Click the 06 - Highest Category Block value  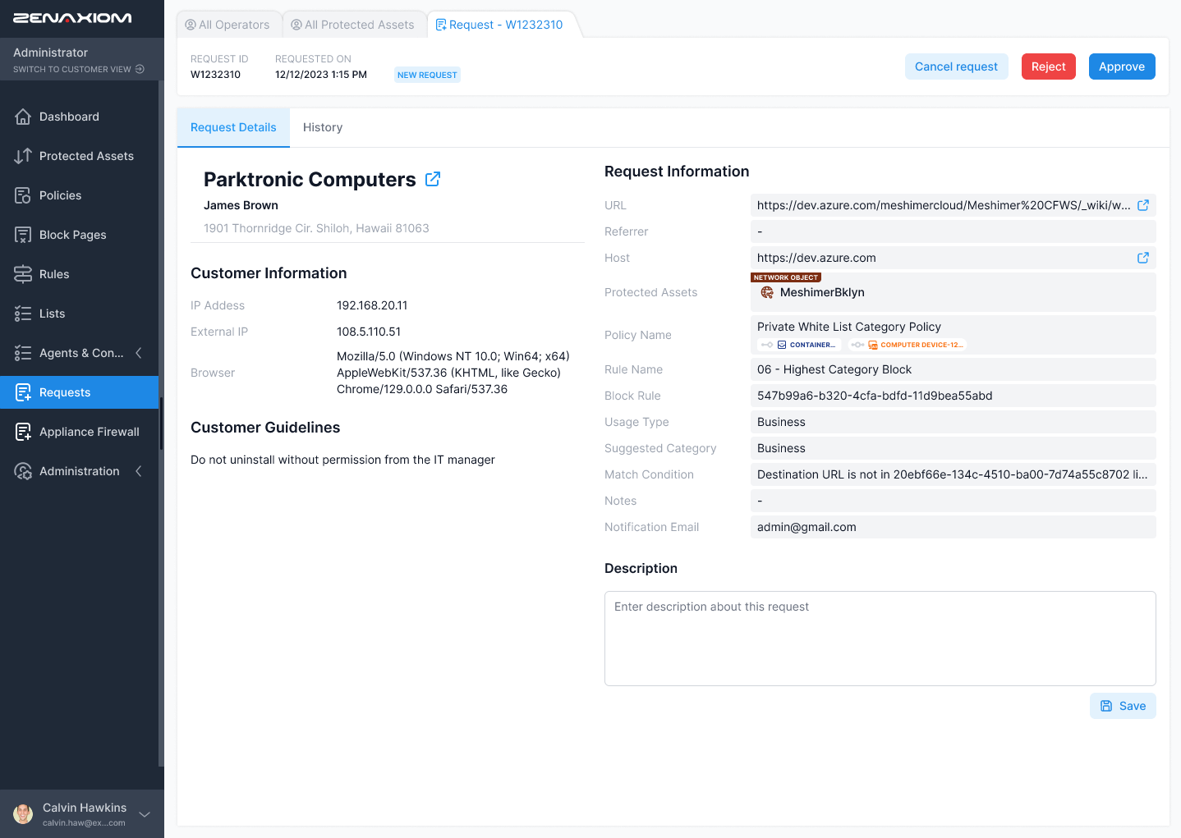[834, 369]
